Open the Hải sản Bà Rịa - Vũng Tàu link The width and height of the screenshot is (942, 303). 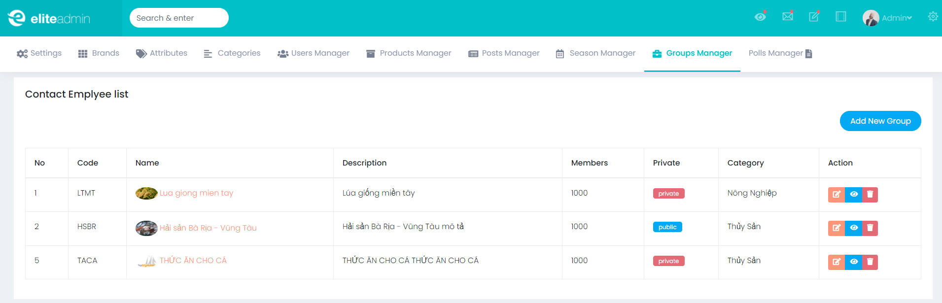tap(208, 228)
